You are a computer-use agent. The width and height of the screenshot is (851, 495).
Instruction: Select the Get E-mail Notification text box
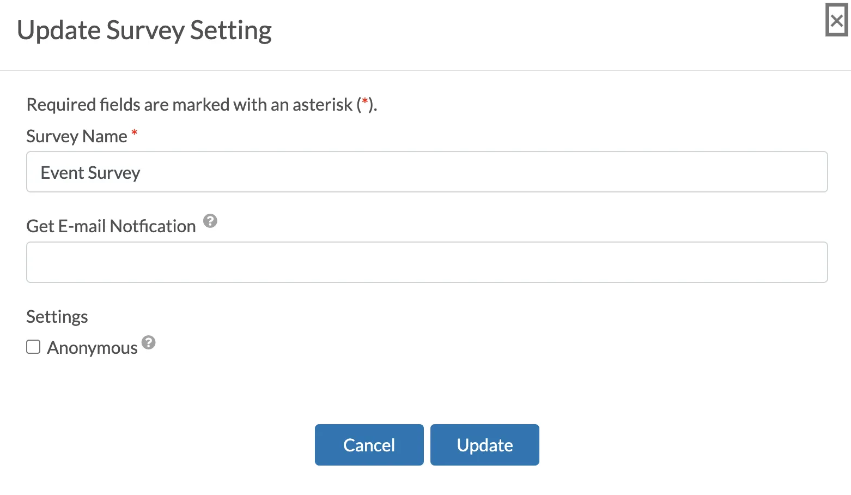[x=427, y=262]
